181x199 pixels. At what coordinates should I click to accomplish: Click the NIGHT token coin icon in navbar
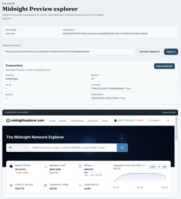(x=115, y=121)
